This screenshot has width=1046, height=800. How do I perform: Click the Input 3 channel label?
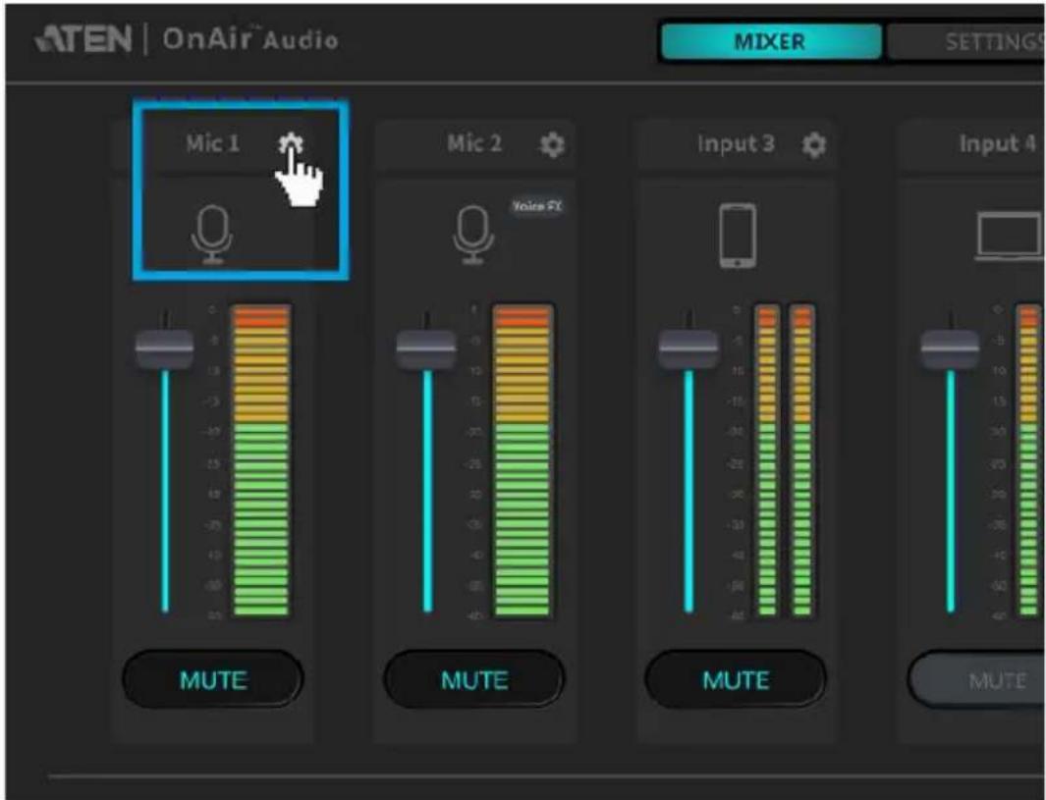tap(736, 143)
